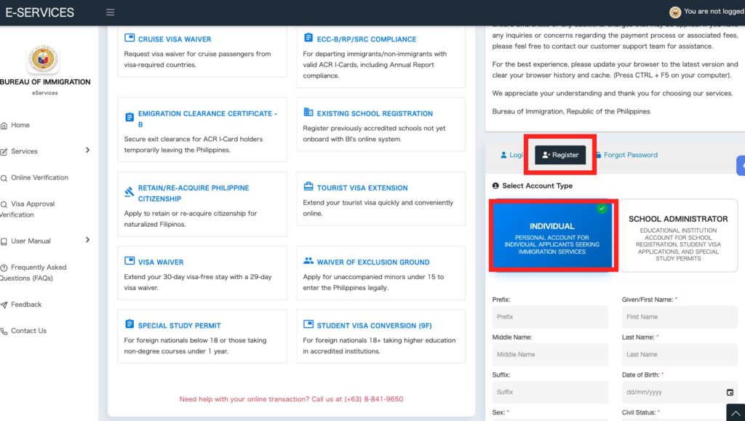This screenshot has height=421, width=745.
Task: Select the School Administrator account type
Action: 677,237
